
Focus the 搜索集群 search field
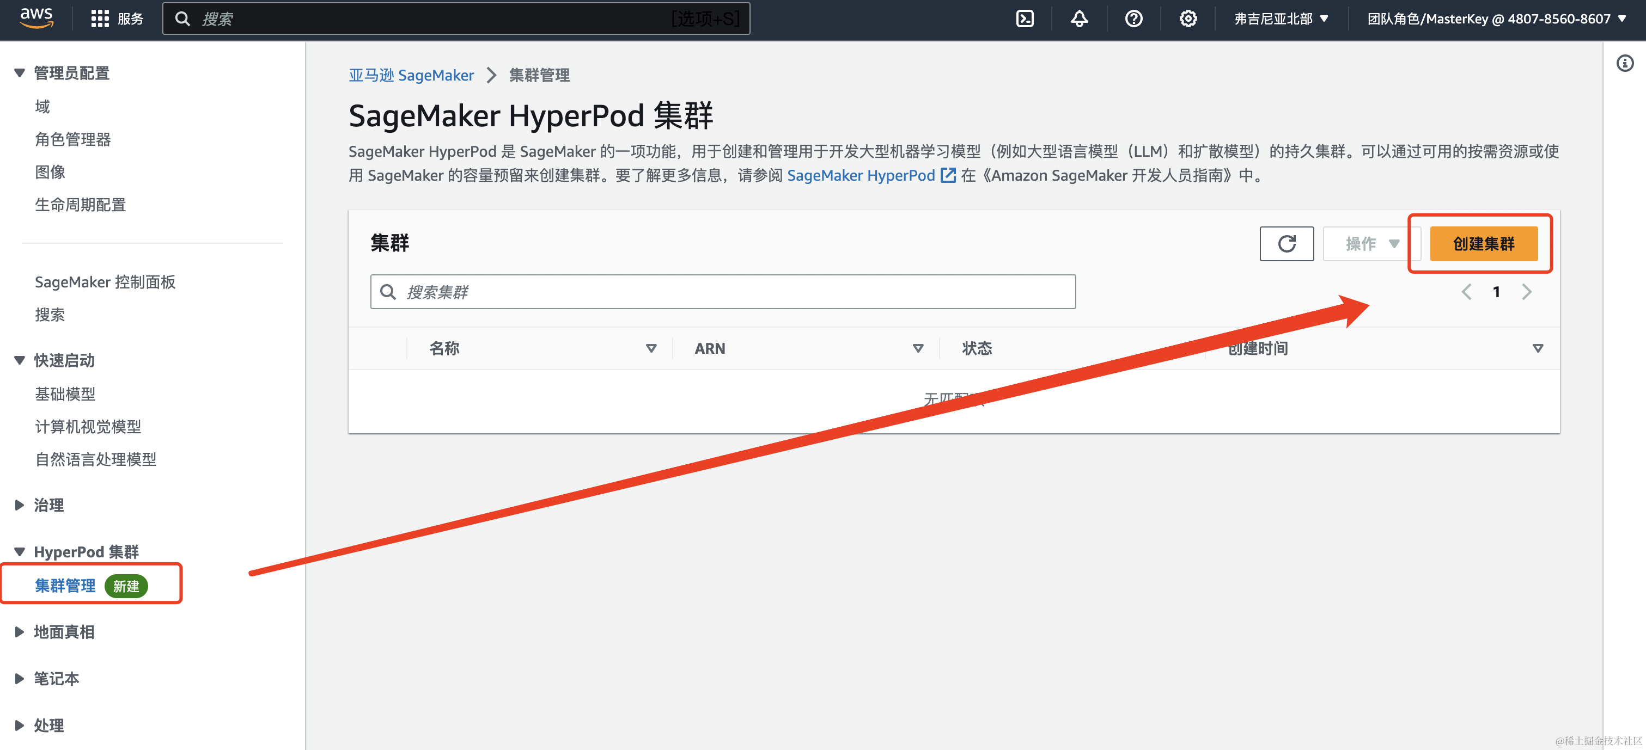(723, 292)
